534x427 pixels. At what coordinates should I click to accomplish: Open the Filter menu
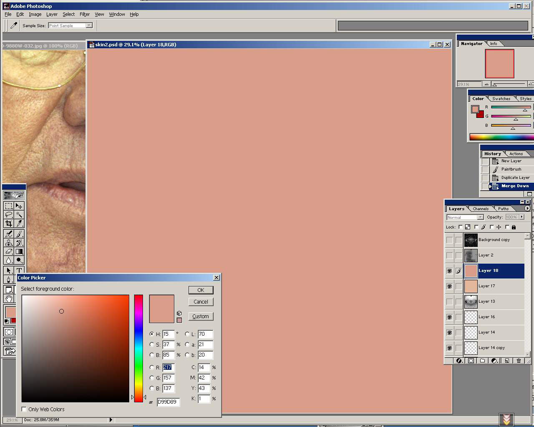click(x=85, y=14)
